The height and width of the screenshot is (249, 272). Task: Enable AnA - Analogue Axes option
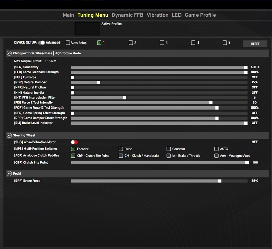[x=217, y=156]
